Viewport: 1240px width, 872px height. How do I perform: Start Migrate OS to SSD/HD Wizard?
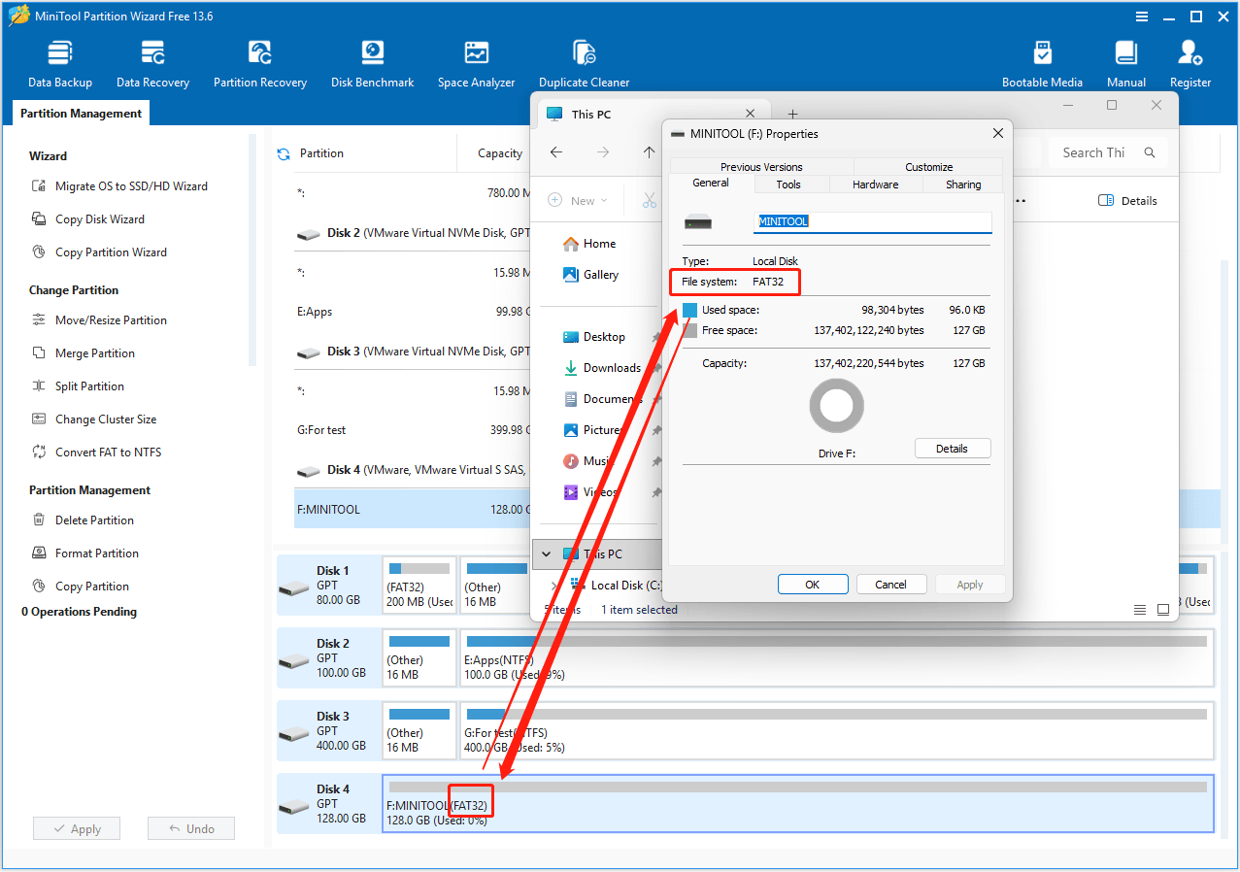(120, 186)
